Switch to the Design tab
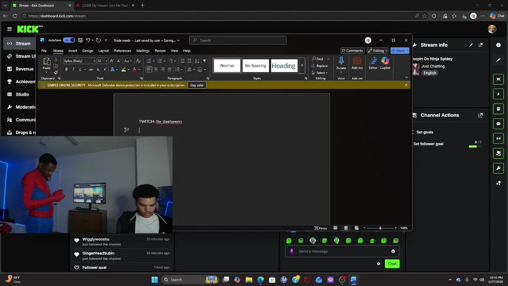The image size is (508, 286). click(88, 51)
